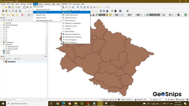Click the Uttrakhand layer color swatch

[x=6, y=62]
